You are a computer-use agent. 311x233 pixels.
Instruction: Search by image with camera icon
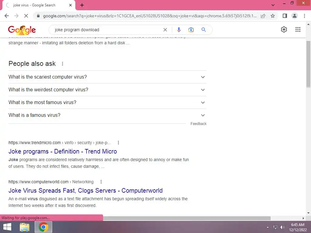pos(191,30)
